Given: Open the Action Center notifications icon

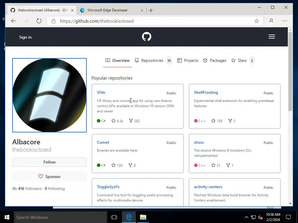Looking at the screenshot, I should pyautogui.click(x=288, y=217).
